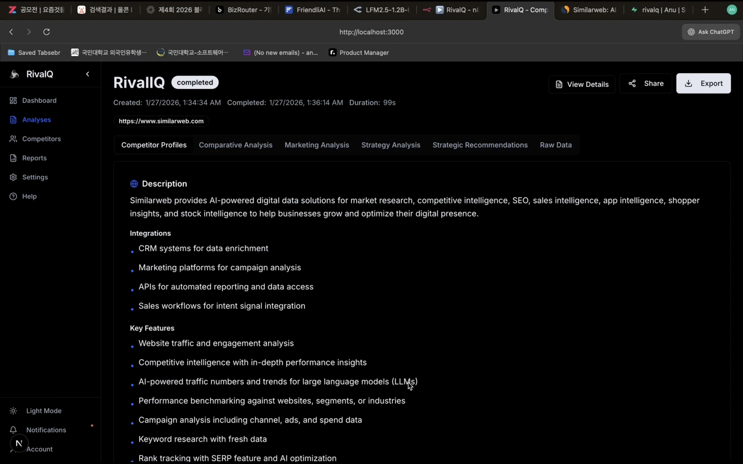The height and width of the screenshot is (464, 743).
Task: Open View Details for this analysis
Action: pos(582,84)
